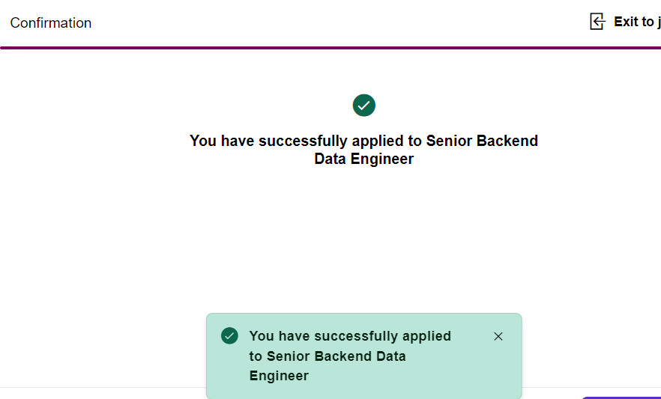Select "Data Engineer" on the heading's second line

363,159
